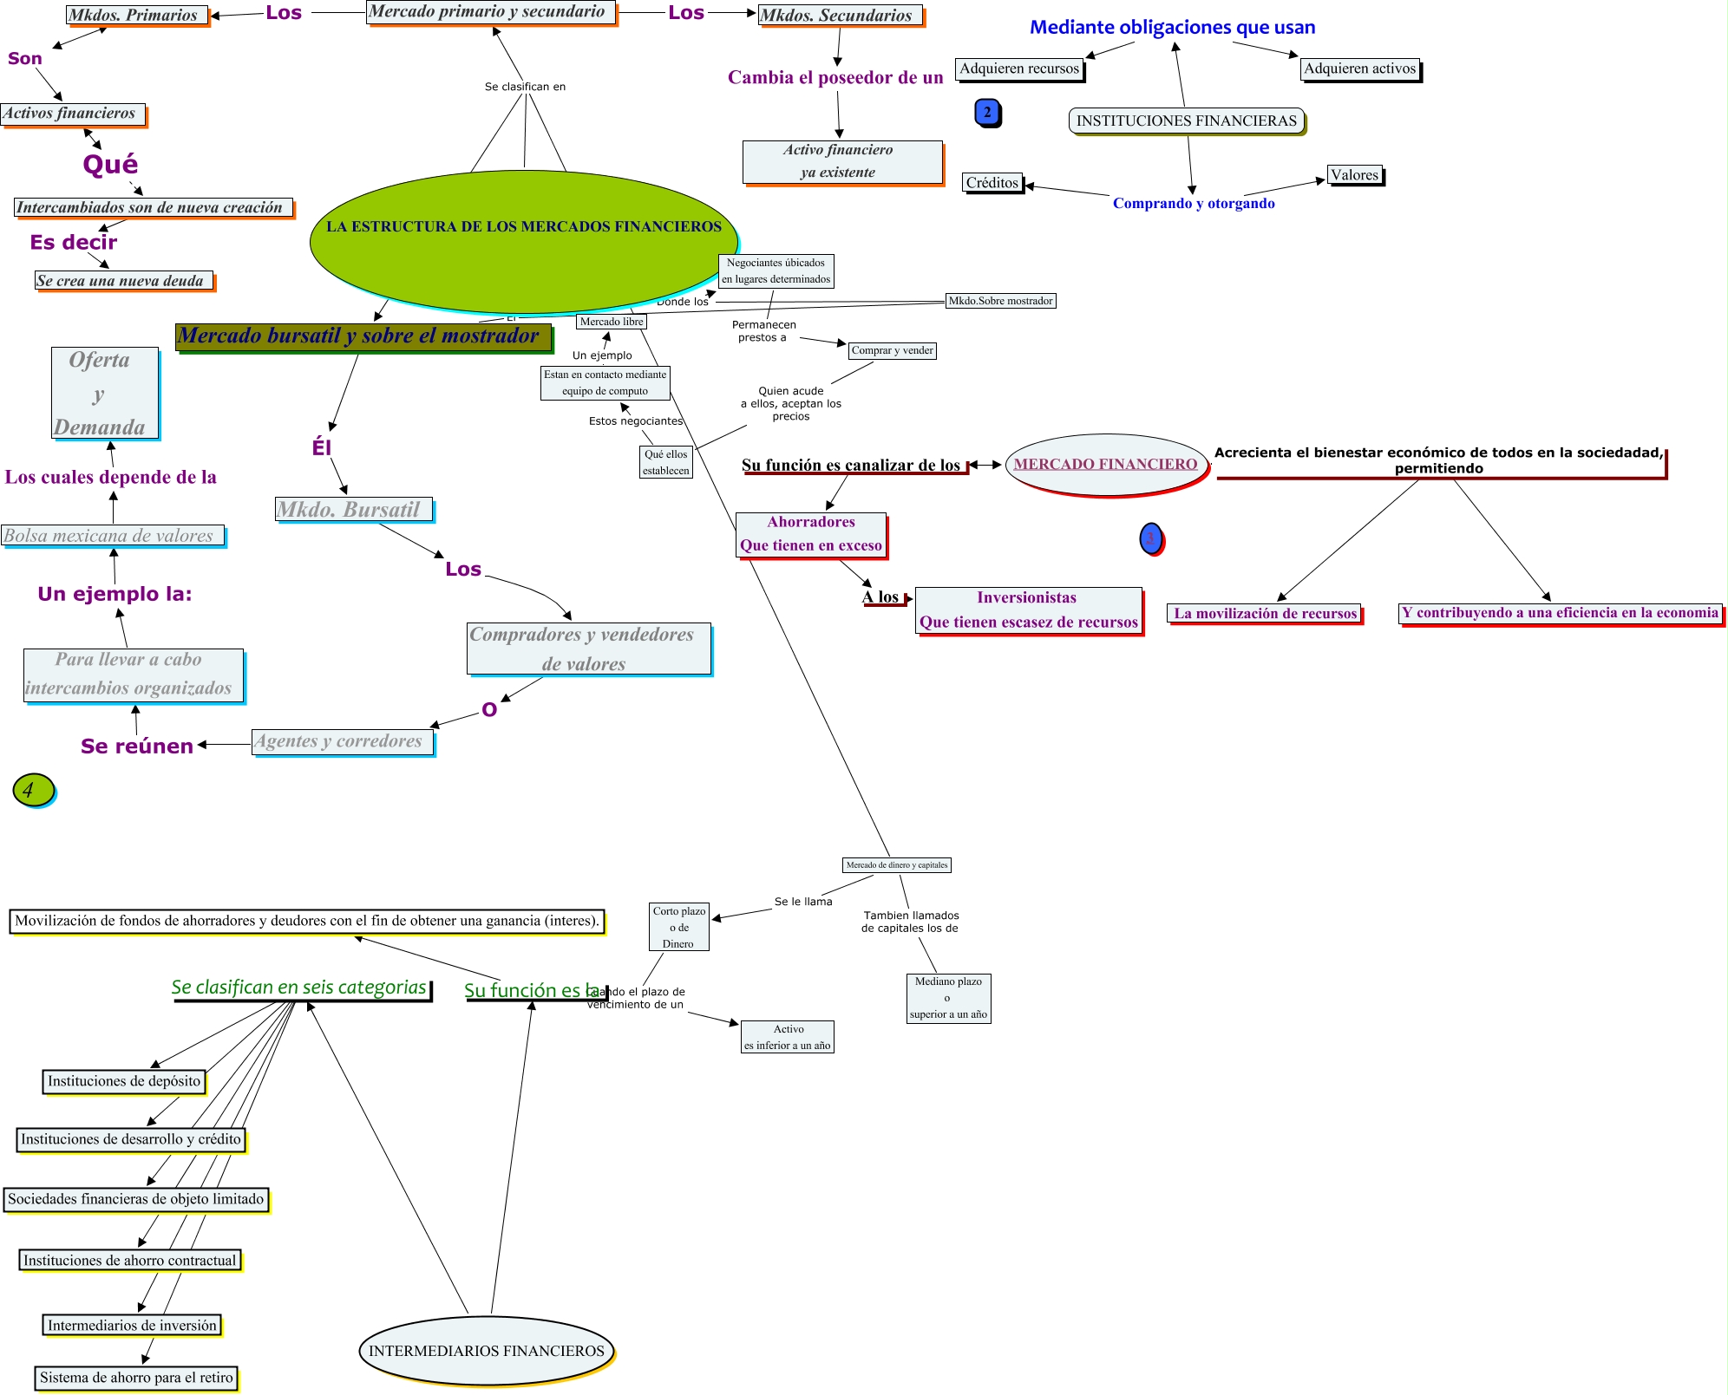
Task: Select the Mkdos. Primarios concept box
Action: coord(137,15)
